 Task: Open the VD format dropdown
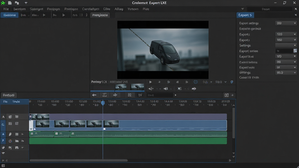click(x=286, y=56)
